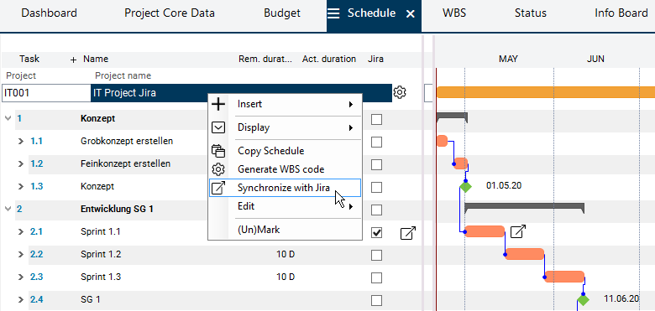Click the gear icon for Generate WBS code
The image size is (655, 311).
218,169
